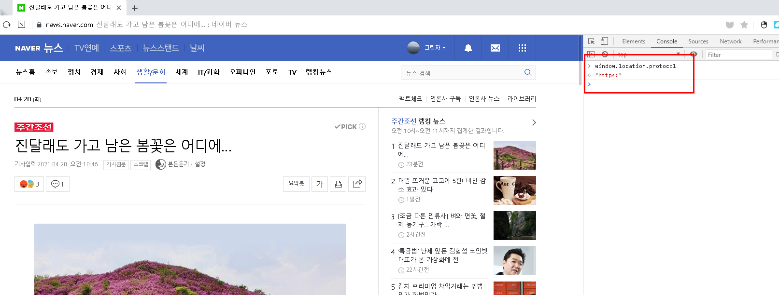The image size is (779, 295).
Task: Open a new browser tab with the plus button
Action: point(135,8)
